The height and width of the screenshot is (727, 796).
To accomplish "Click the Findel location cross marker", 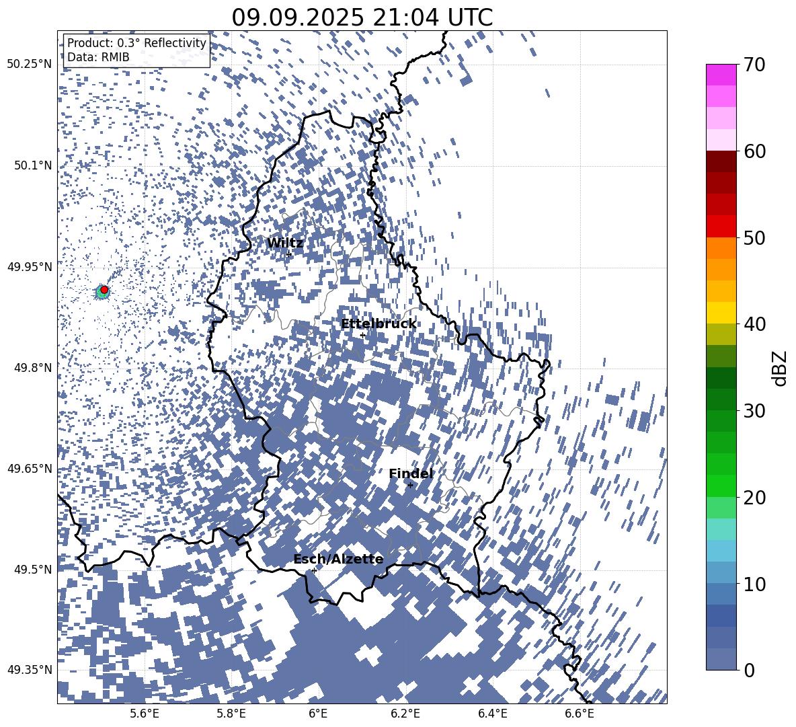I will click(410, 486).
